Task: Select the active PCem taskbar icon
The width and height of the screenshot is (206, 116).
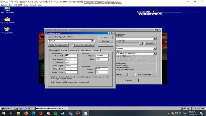Action: (85, 113)
